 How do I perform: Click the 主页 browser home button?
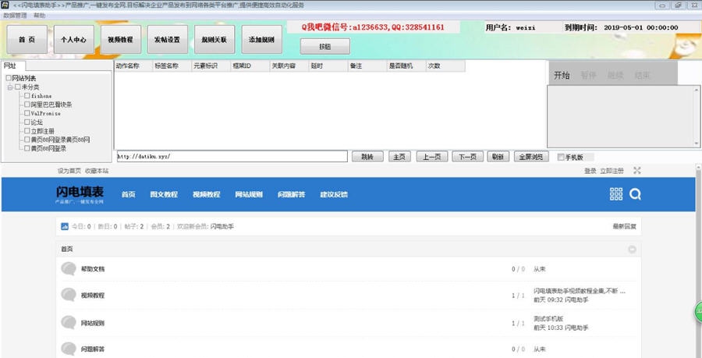(399, 157)
